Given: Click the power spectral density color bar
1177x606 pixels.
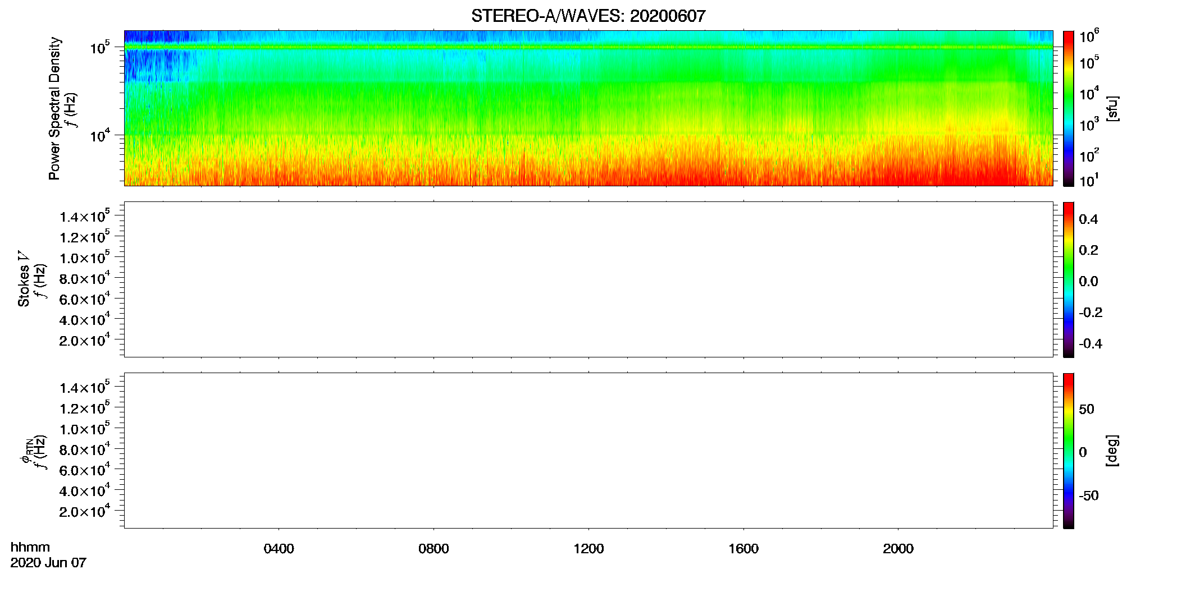Looking at the screenshot, I should click(1068, 108).
